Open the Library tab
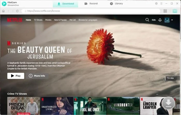Screen dimensions: 181x115 [116, 4]
